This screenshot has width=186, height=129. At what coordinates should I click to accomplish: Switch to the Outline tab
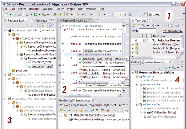click(135, 62)
